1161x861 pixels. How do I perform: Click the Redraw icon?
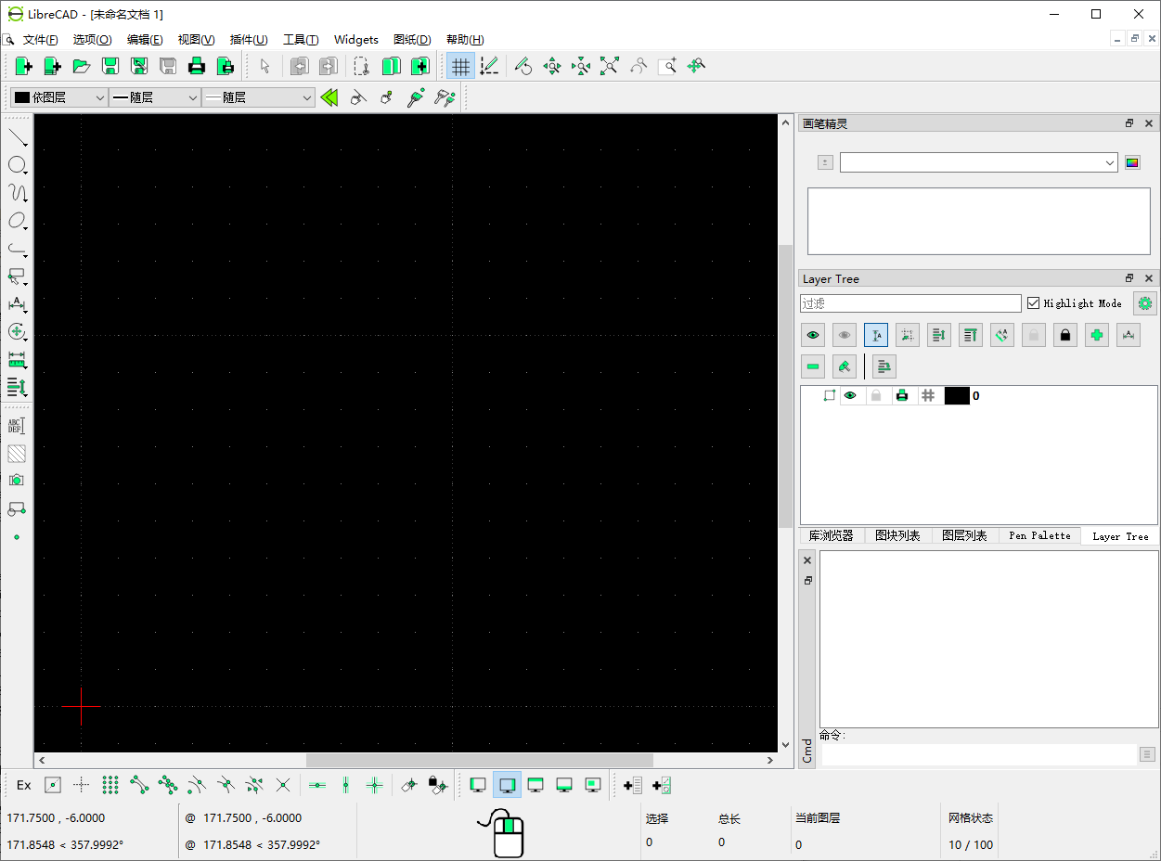(x=523, y=66)
